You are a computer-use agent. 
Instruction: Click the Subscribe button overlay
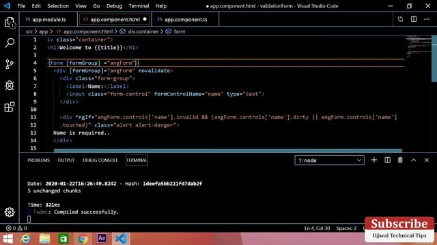click(399, 224)
